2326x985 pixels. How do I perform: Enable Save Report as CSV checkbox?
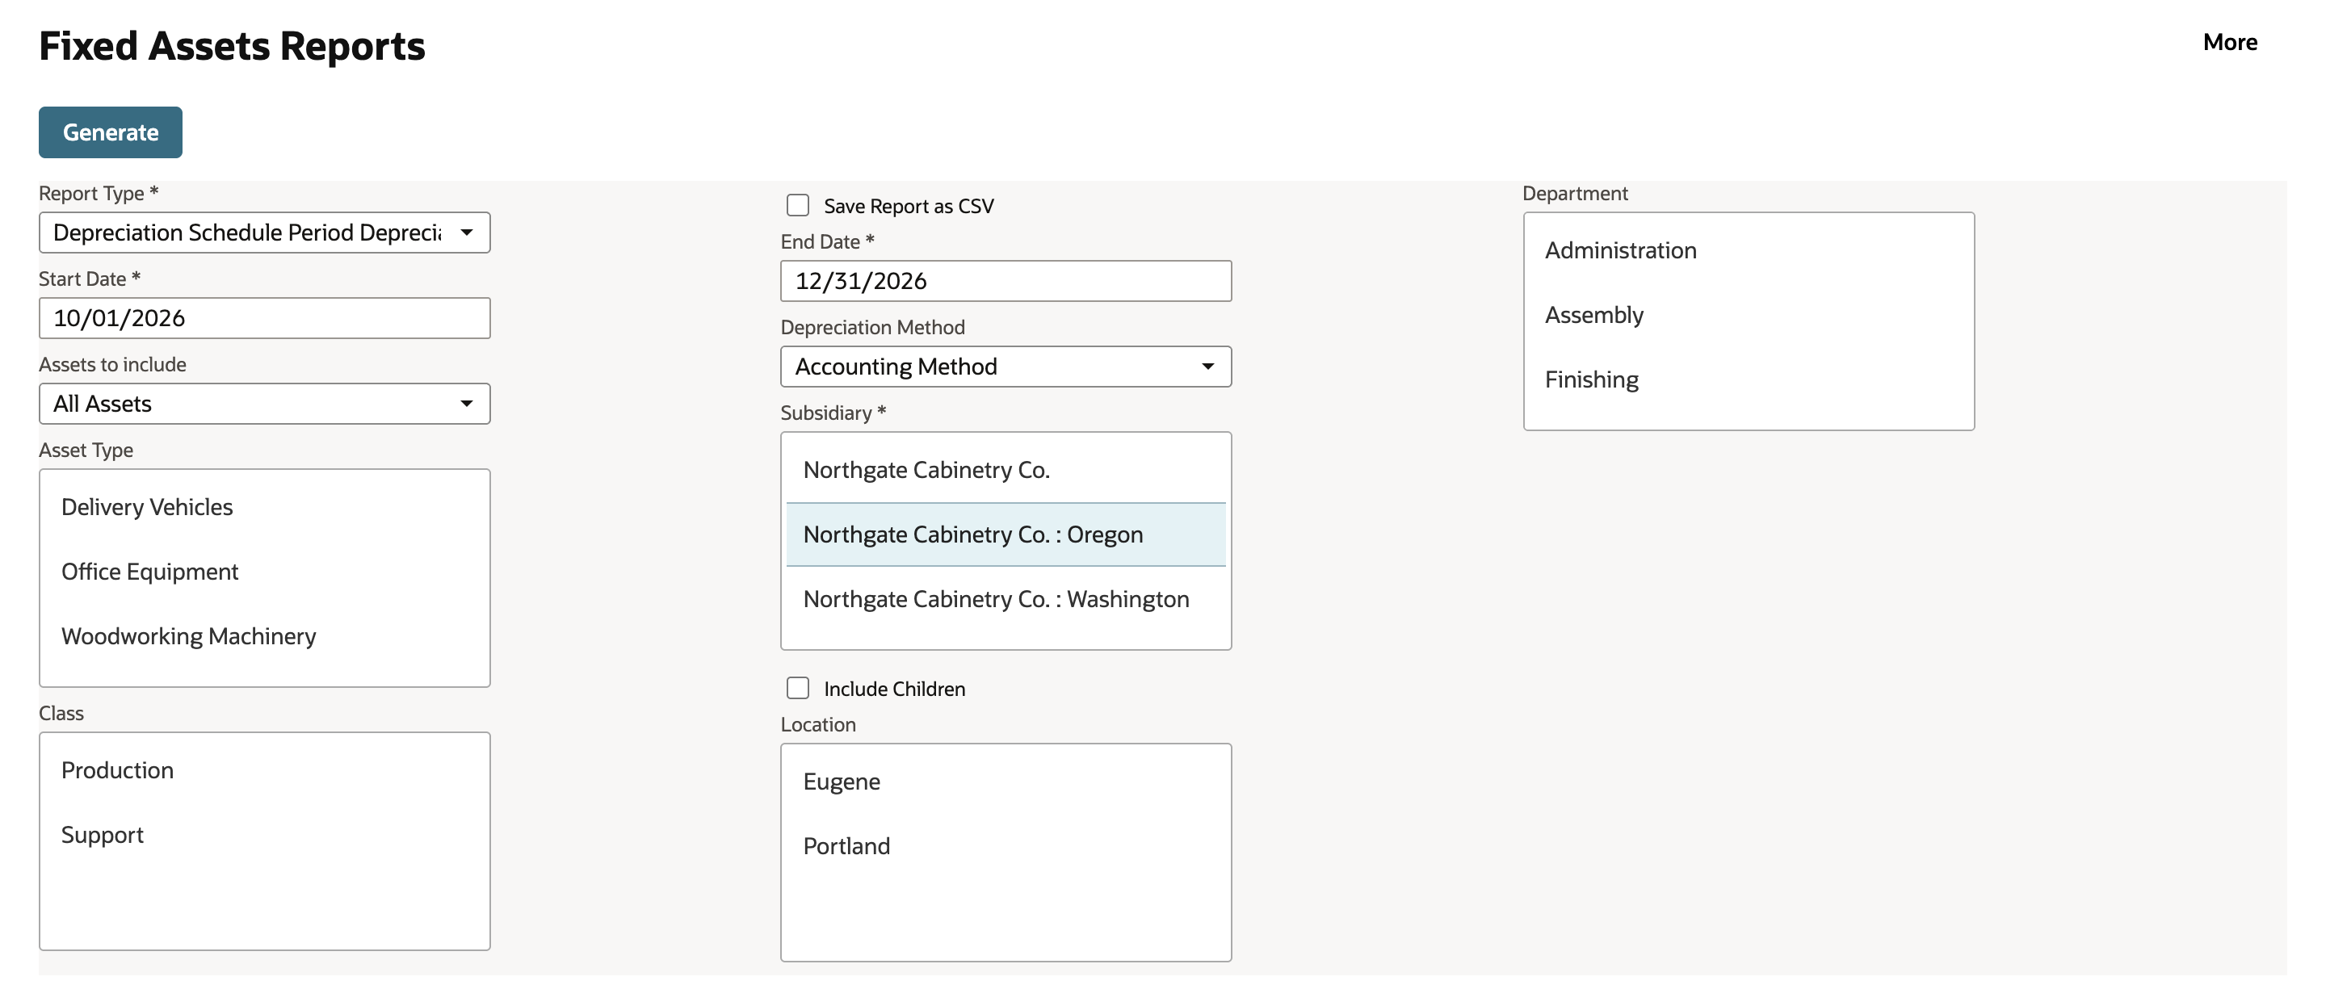pyautogui.click(x=797, y=206)
